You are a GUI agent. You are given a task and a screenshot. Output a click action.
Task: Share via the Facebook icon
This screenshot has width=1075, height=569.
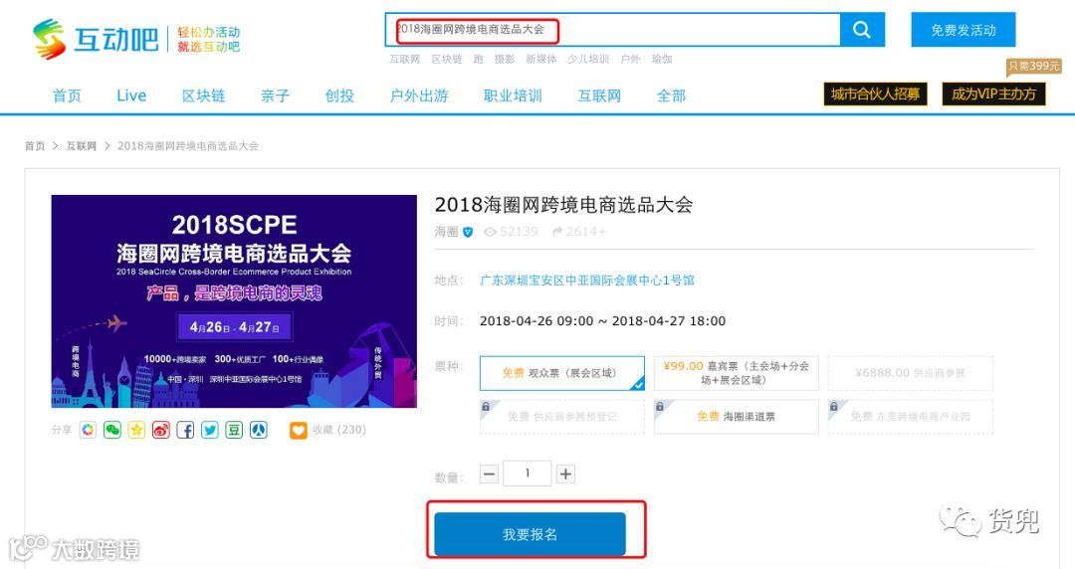coord(185,430)
